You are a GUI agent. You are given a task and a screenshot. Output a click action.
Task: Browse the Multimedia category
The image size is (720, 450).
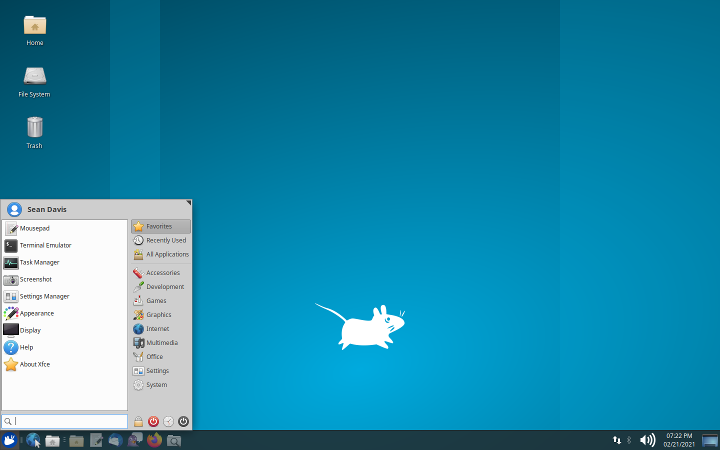(x=161, y=342)
